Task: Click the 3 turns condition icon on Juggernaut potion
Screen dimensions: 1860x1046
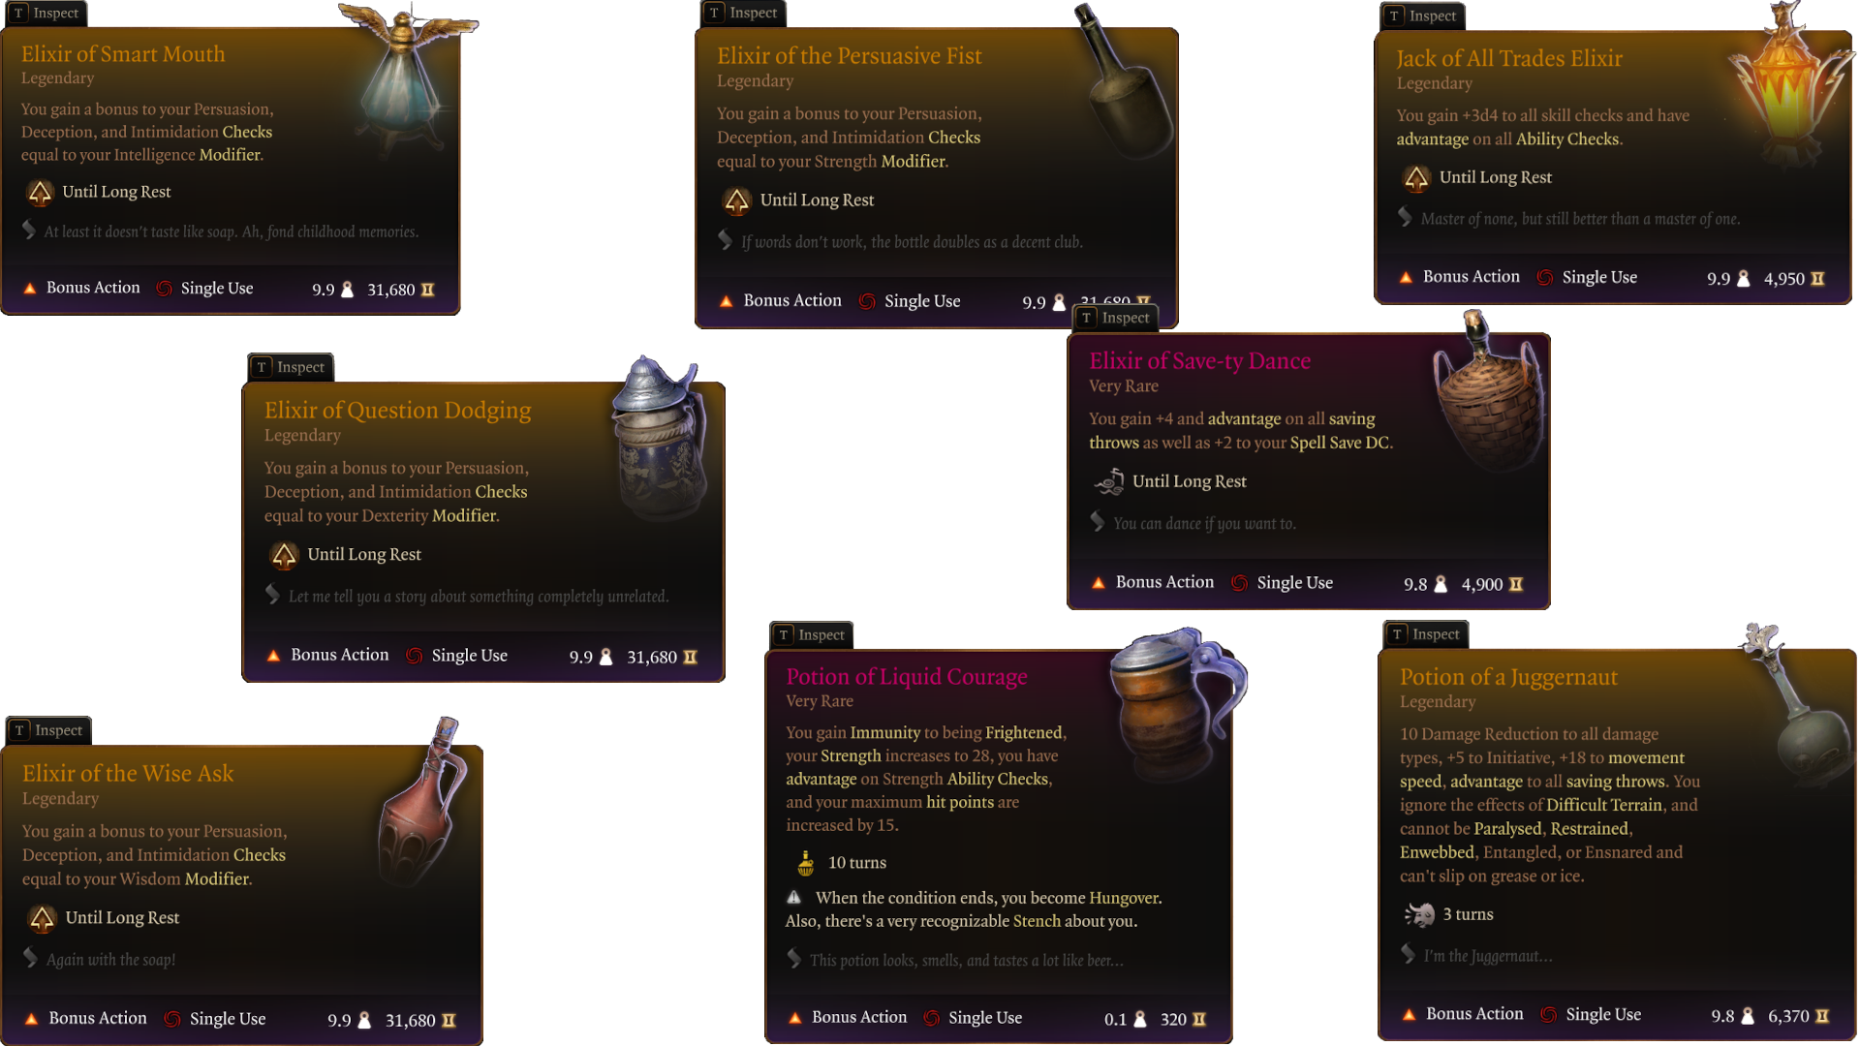Action: pos(1419,914)
